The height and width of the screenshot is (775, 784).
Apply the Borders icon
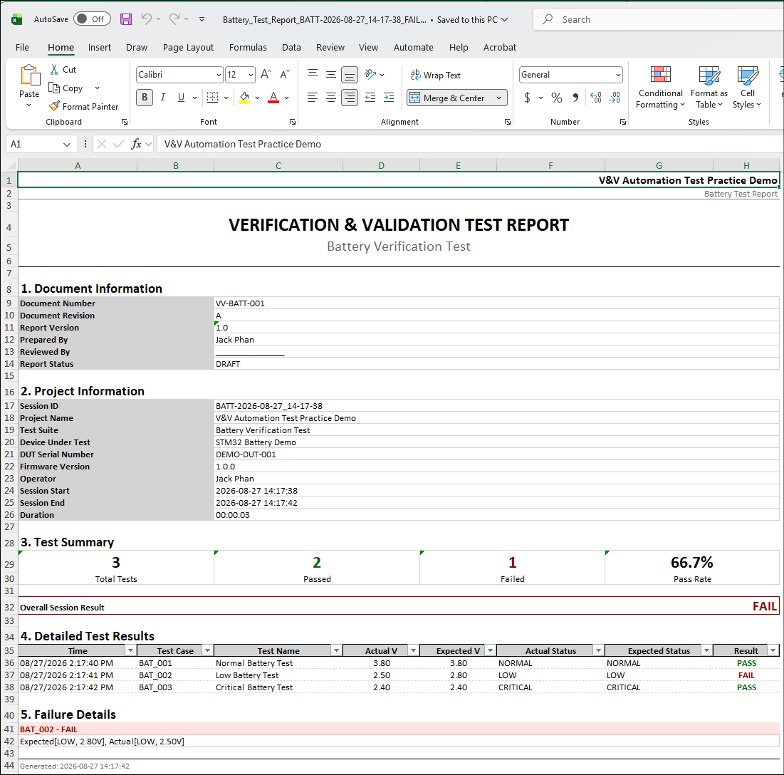tap(212, 98)
